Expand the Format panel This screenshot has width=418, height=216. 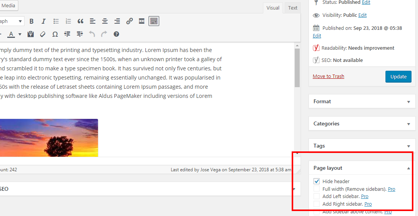(408, 102)
